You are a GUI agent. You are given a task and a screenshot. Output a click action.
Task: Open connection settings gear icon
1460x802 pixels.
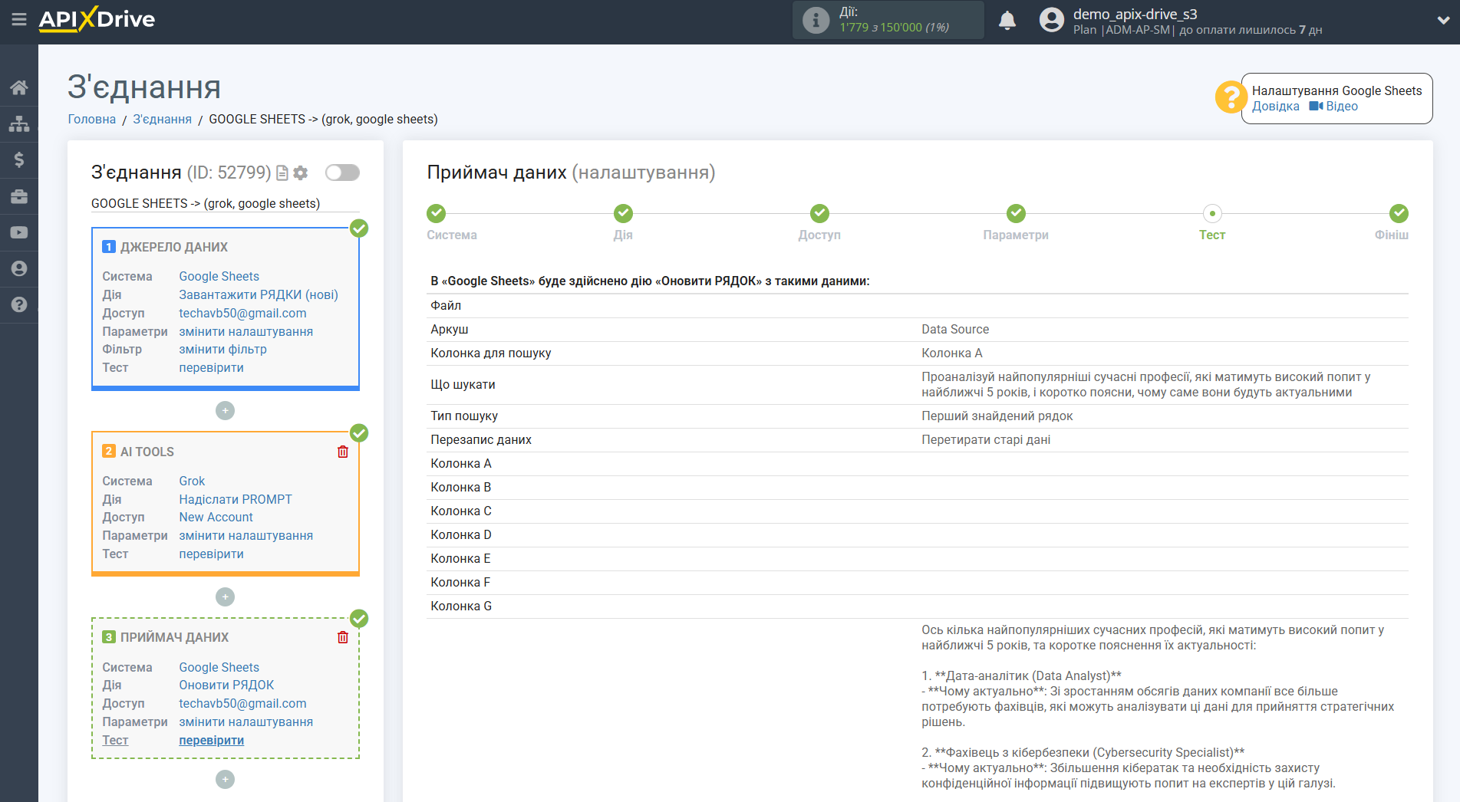click(x=301, y=173)
